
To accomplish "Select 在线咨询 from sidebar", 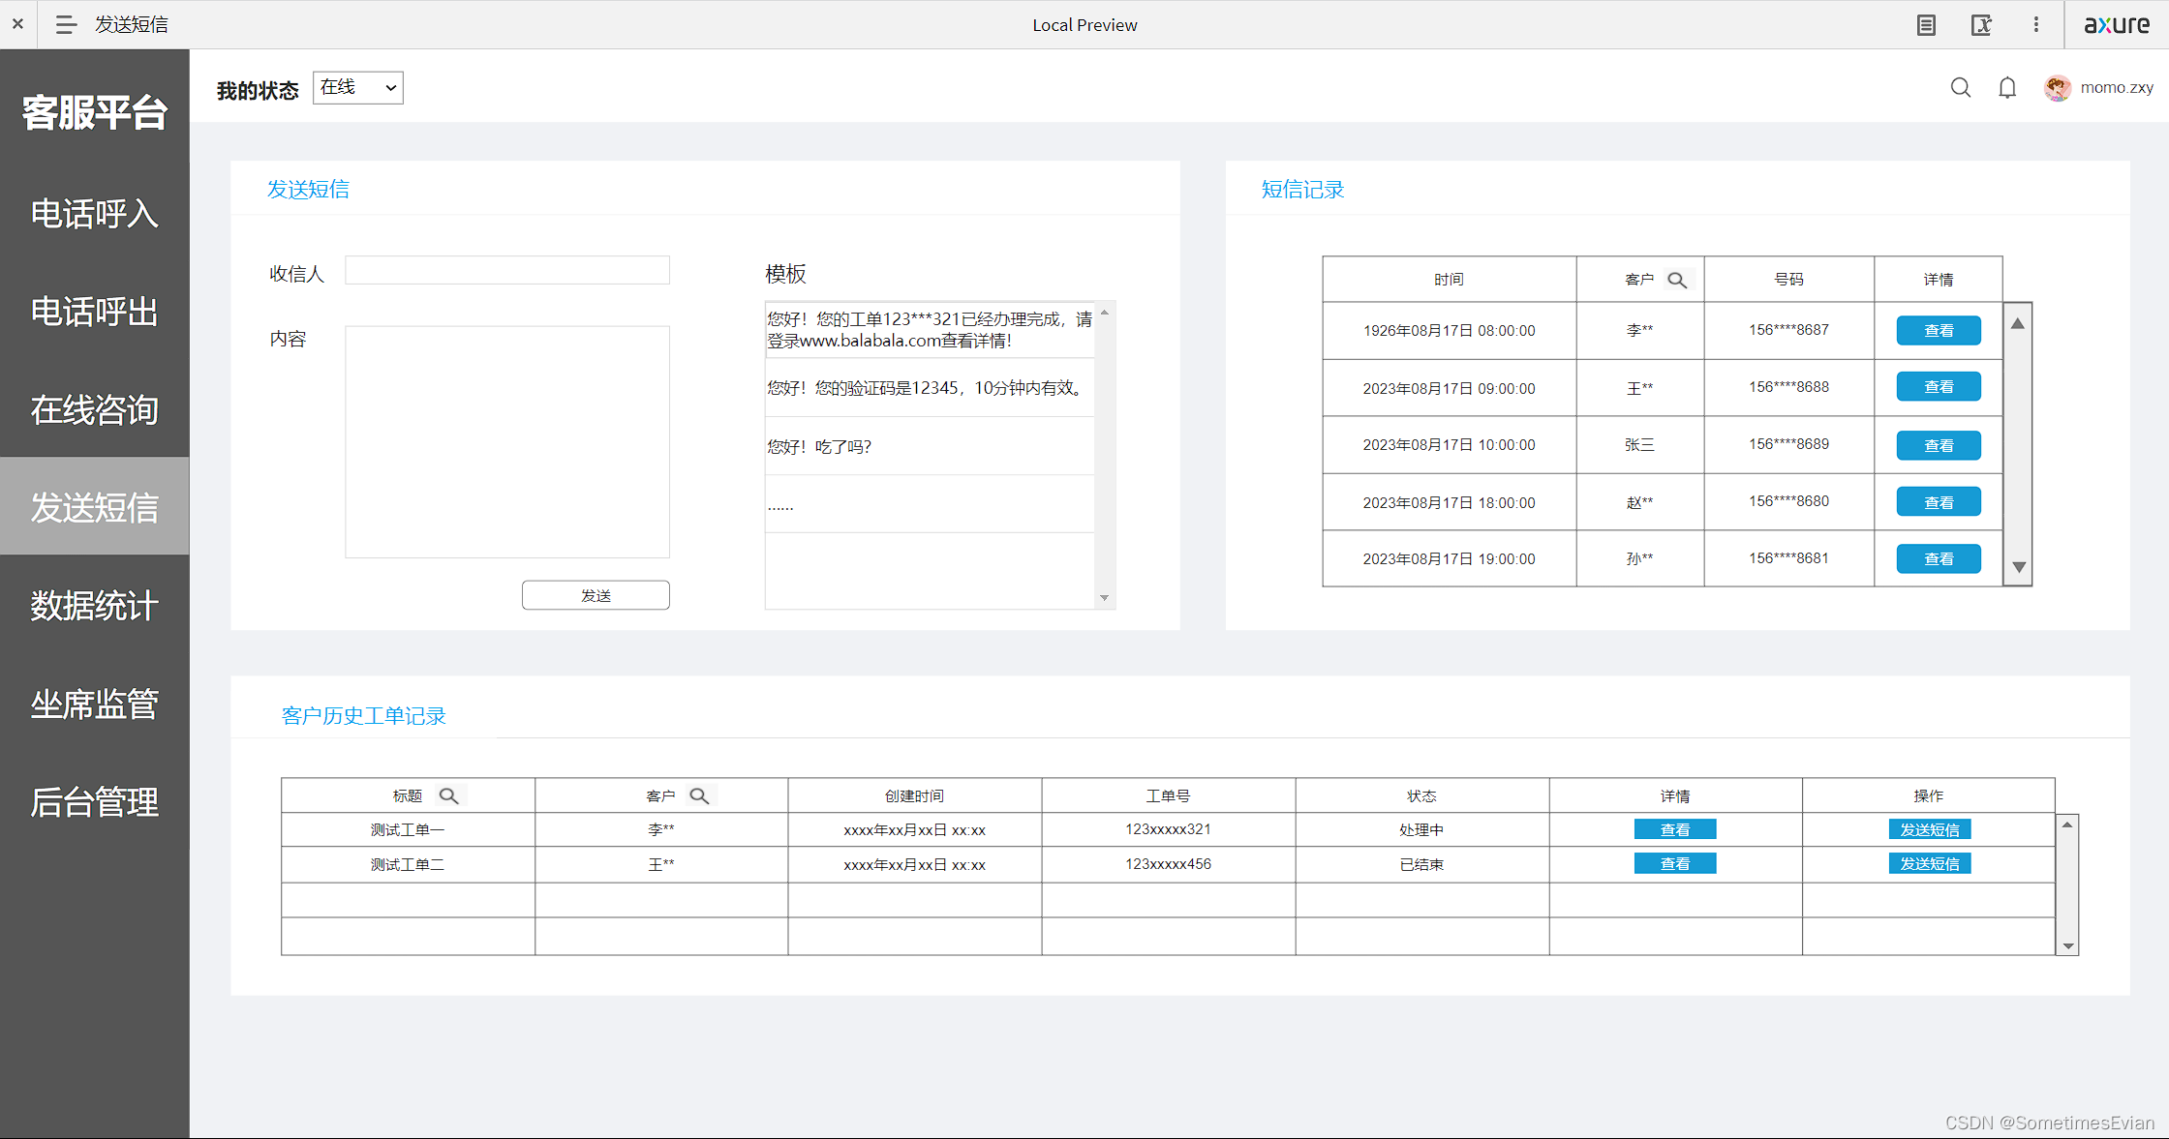I will (x=94, y=409).
